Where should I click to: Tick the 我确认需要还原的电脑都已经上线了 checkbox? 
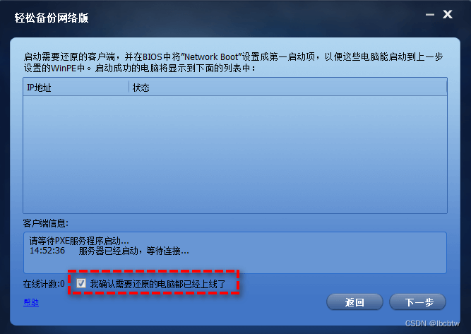coord(81,283)
